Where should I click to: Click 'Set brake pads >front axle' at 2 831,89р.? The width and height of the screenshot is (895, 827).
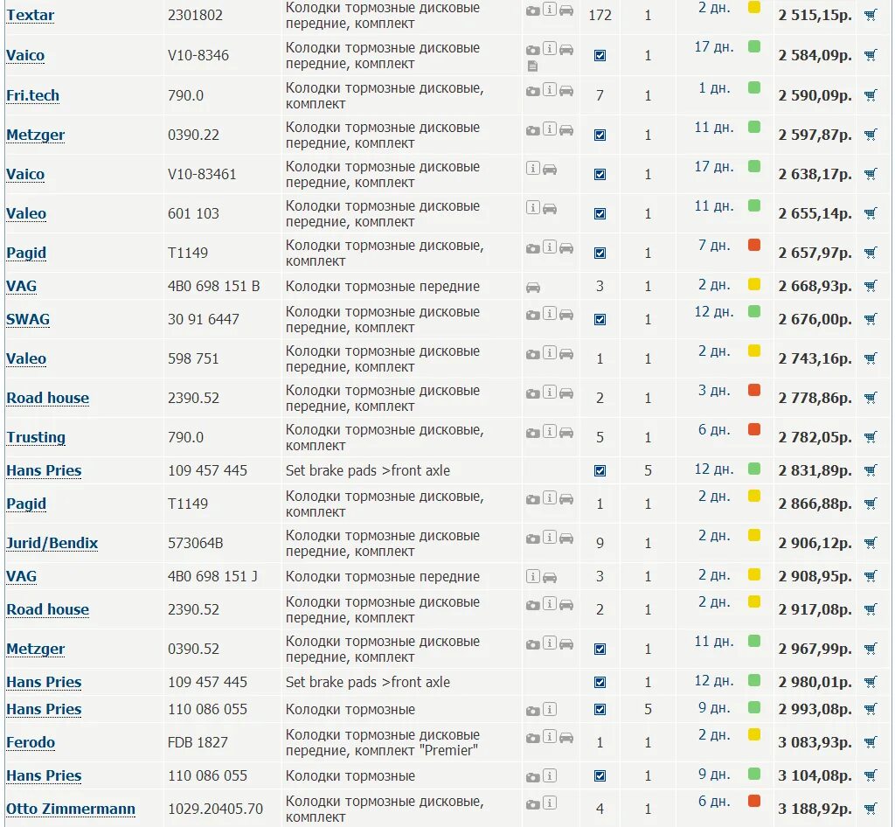click(x=368, y=470)
